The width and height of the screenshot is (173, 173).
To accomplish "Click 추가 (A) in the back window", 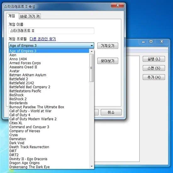I will pyautogui.click(x=154, y=77).
